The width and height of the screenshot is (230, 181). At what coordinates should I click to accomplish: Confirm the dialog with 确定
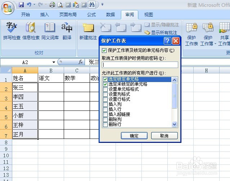[134, 136]
